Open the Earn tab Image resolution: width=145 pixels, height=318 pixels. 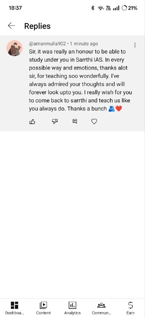tap(130, 308)
